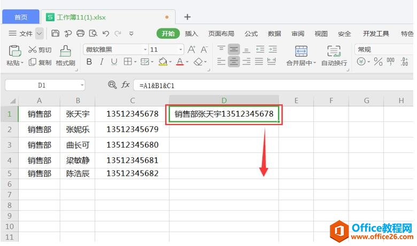417x246 pixels.
Task: Click the Copy icon
Action: coord(32,62)
